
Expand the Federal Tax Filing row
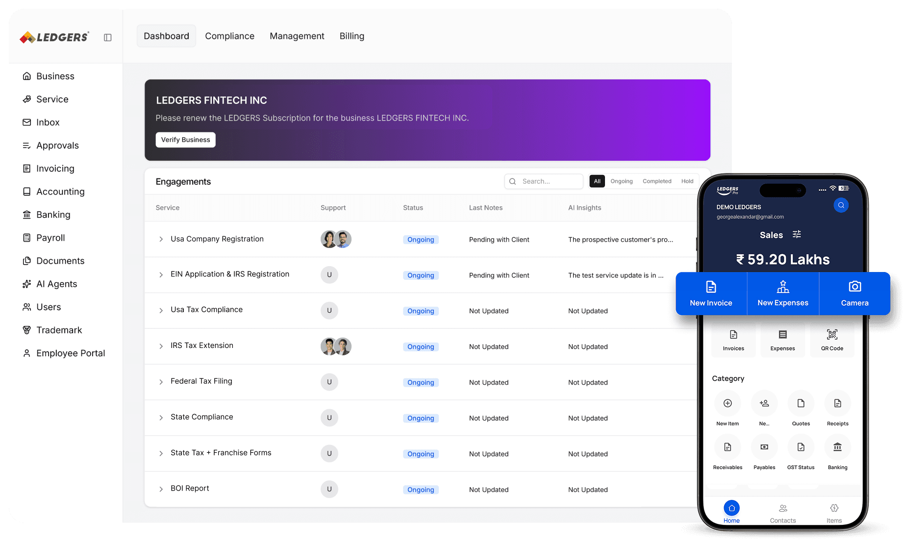click(x=161, y=382)
